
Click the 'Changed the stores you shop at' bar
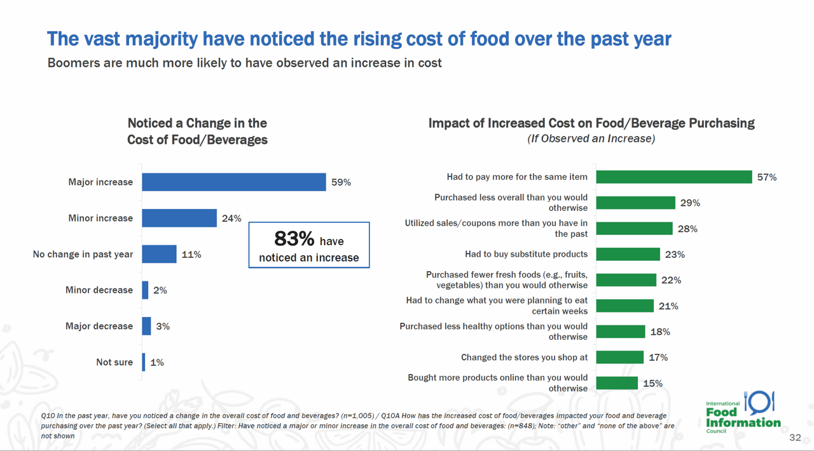619,358
